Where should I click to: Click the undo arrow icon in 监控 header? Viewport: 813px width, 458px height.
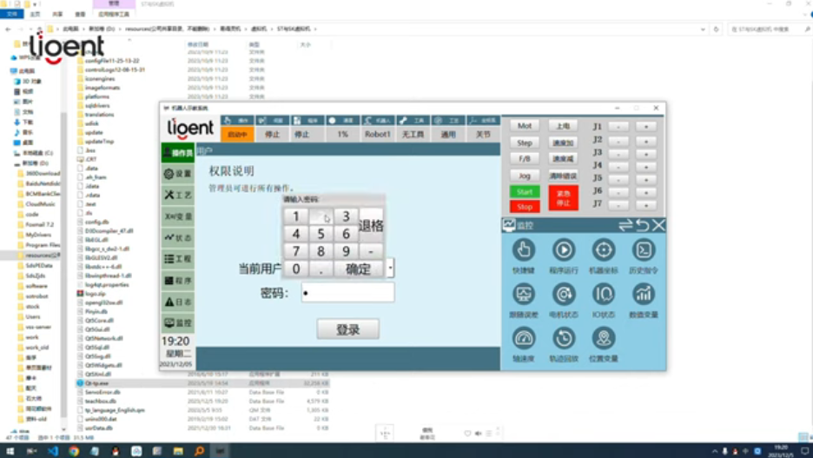pos(643,225)
